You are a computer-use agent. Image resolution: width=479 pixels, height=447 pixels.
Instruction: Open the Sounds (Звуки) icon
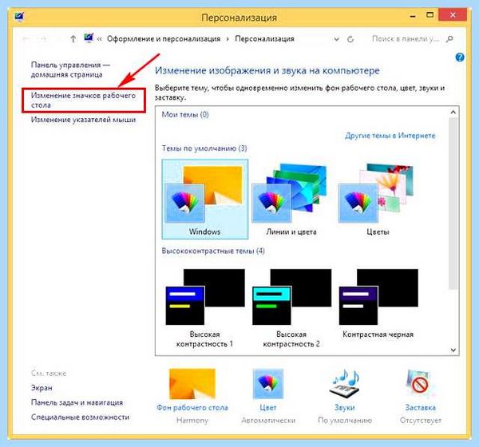click(x=345, y=384)
